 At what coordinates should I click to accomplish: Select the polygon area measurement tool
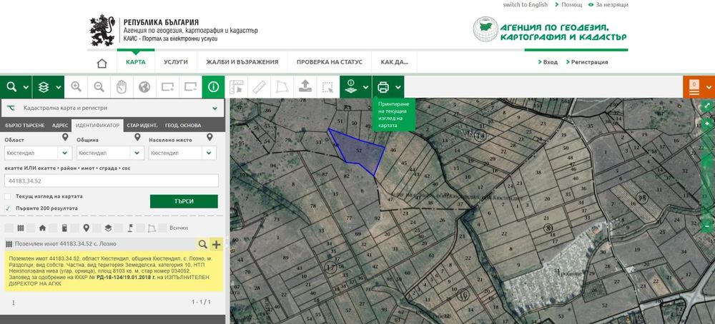(282, 87)
